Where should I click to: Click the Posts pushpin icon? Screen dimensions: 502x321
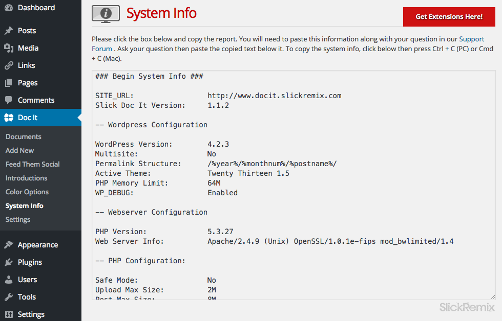(x=9, y=31)
